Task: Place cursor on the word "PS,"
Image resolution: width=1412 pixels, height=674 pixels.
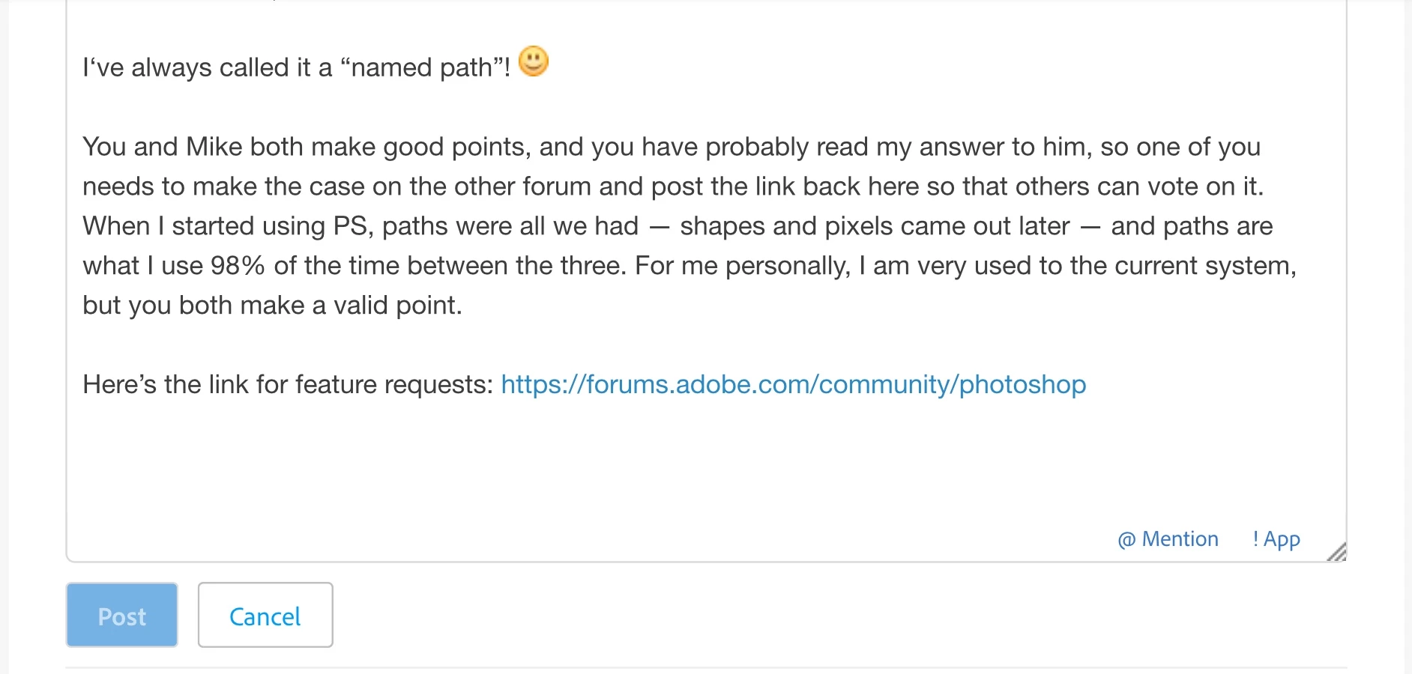Action: pos(353,226)
